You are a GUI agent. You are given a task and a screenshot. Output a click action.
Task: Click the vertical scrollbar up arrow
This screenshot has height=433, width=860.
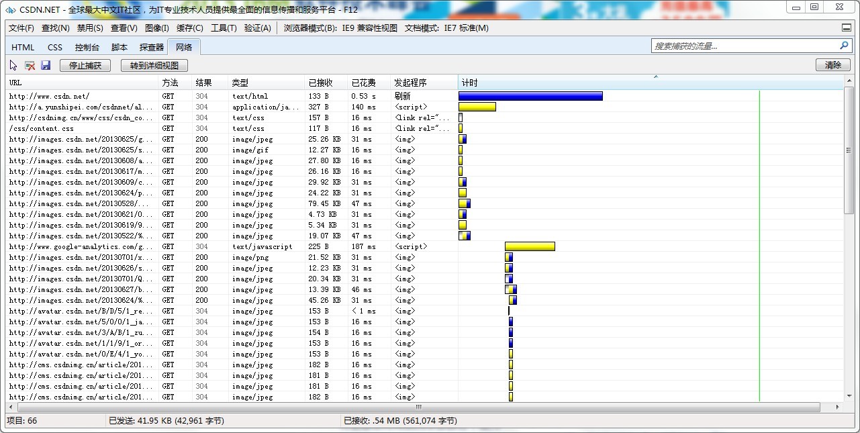(x=849, y=82)
